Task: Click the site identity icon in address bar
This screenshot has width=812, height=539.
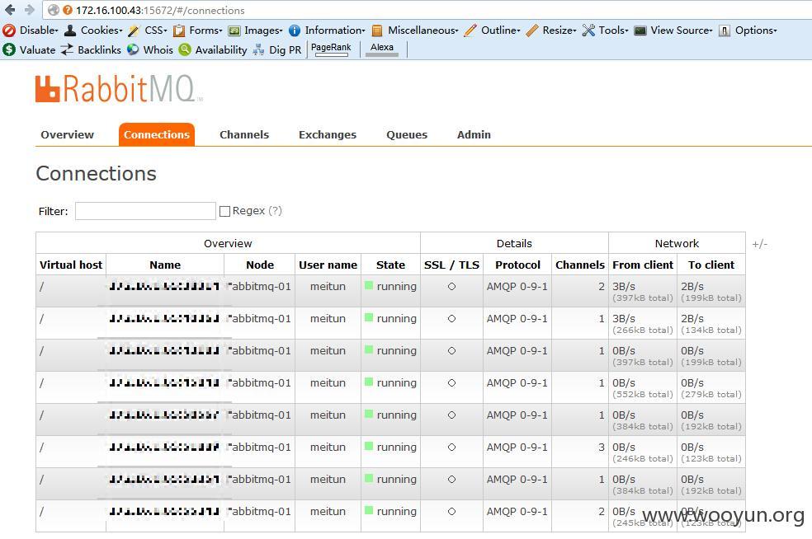Action: (53, 10)
